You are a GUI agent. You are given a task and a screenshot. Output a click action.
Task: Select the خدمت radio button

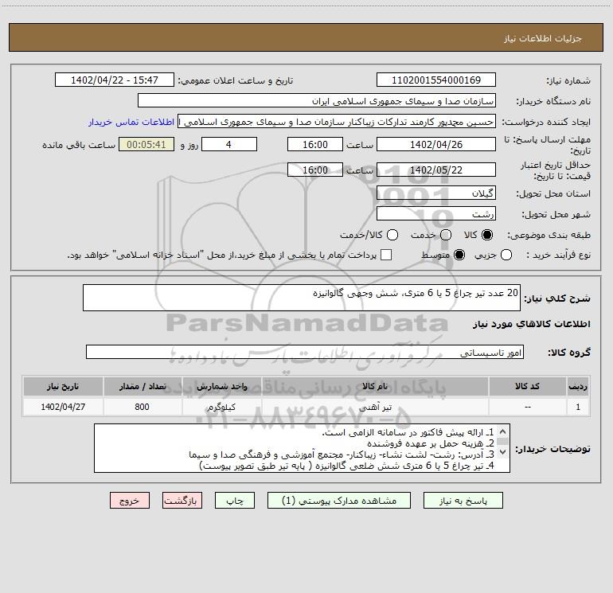pyautogui.click(x=446, y=235)
